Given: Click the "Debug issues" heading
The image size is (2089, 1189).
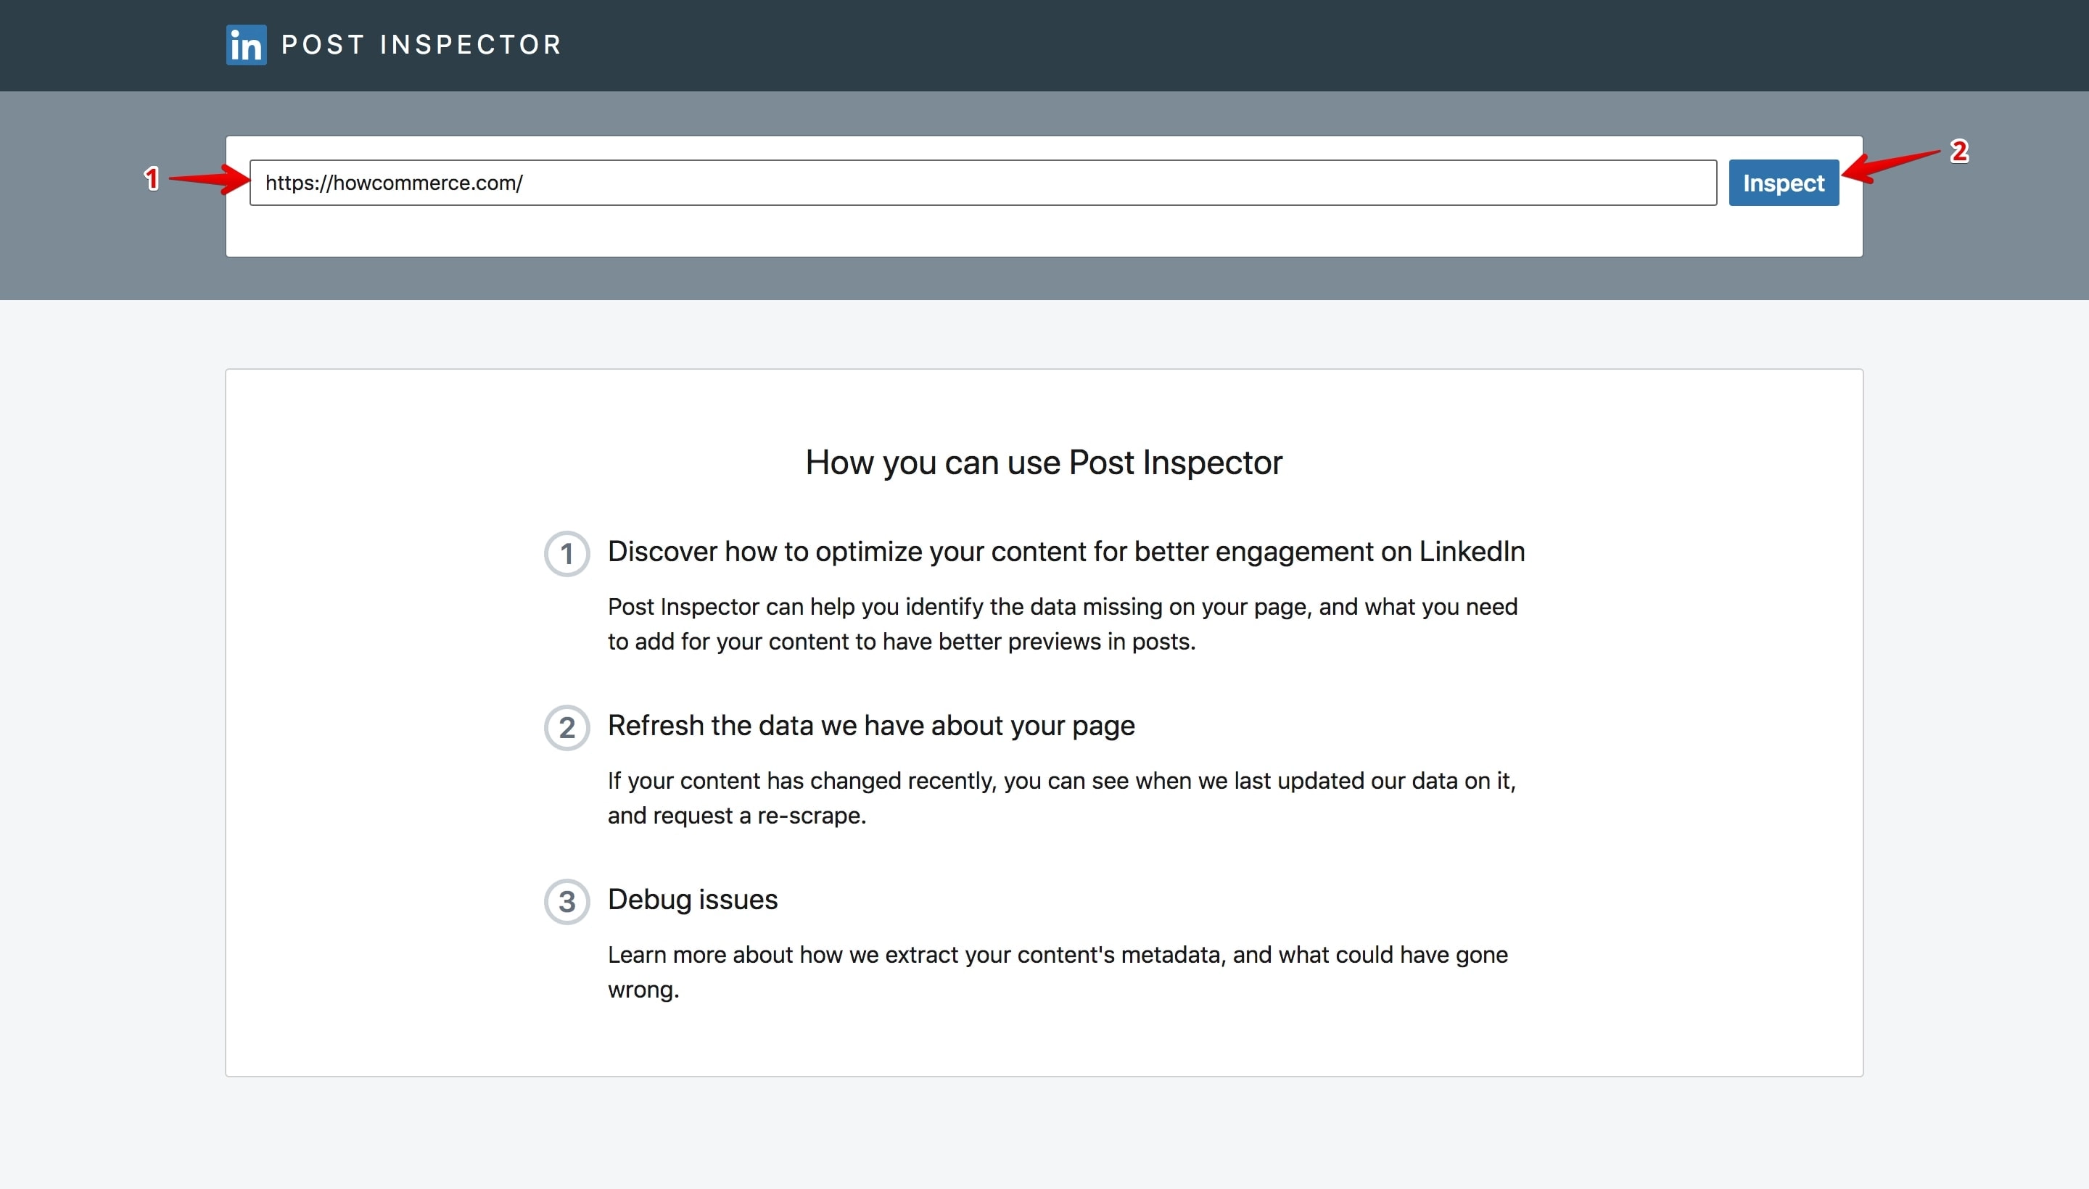Looking at the screenshot, I should click(x=693, y=900).
